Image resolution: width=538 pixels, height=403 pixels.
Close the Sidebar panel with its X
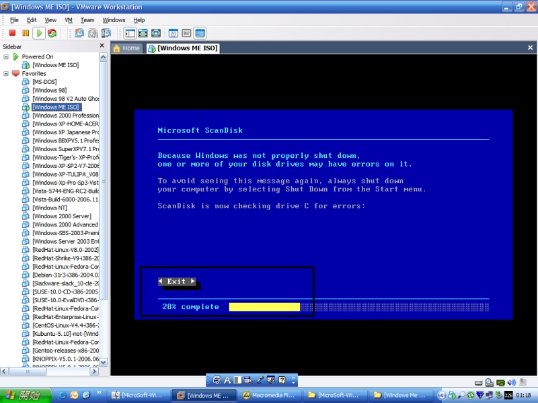coord(102,46)
